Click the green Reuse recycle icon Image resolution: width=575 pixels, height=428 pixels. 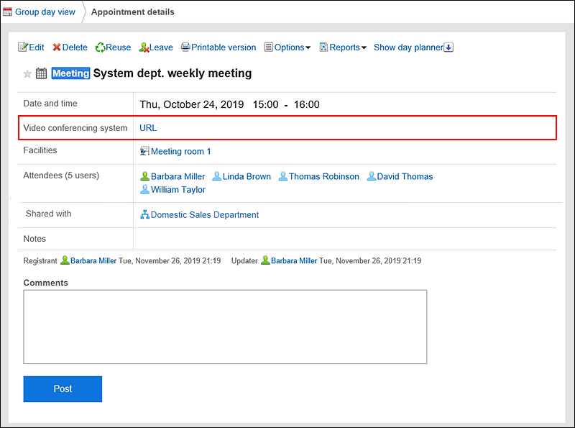100,47
